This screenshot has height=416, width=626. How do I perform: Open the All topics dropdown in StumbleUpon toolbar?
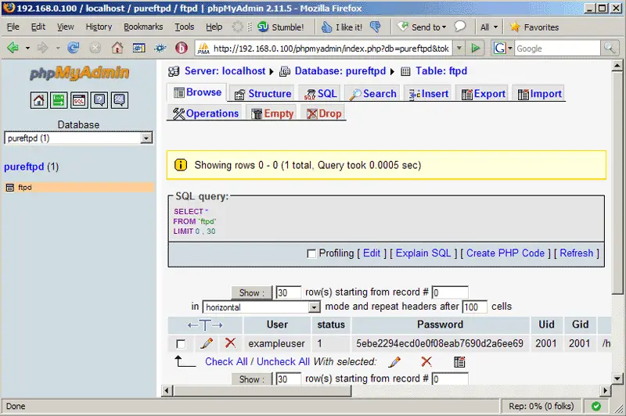click(x=489, y=27)
